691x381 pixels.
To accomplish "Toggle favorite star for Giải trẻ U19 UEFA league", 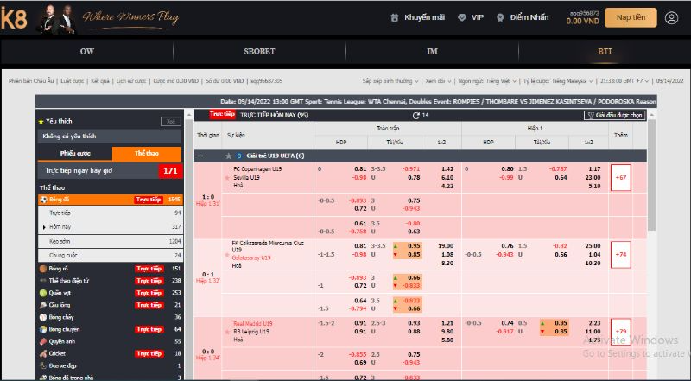I will (x=228, y=156).
